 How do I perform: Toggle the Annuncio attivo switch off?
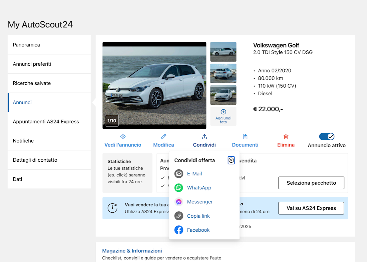327,137
